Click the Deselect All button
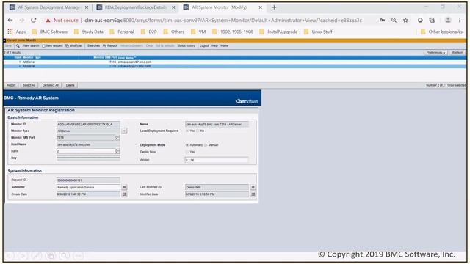Image resolution: width=470 pixels, height=264 pixels. click(x=51, y=85)
